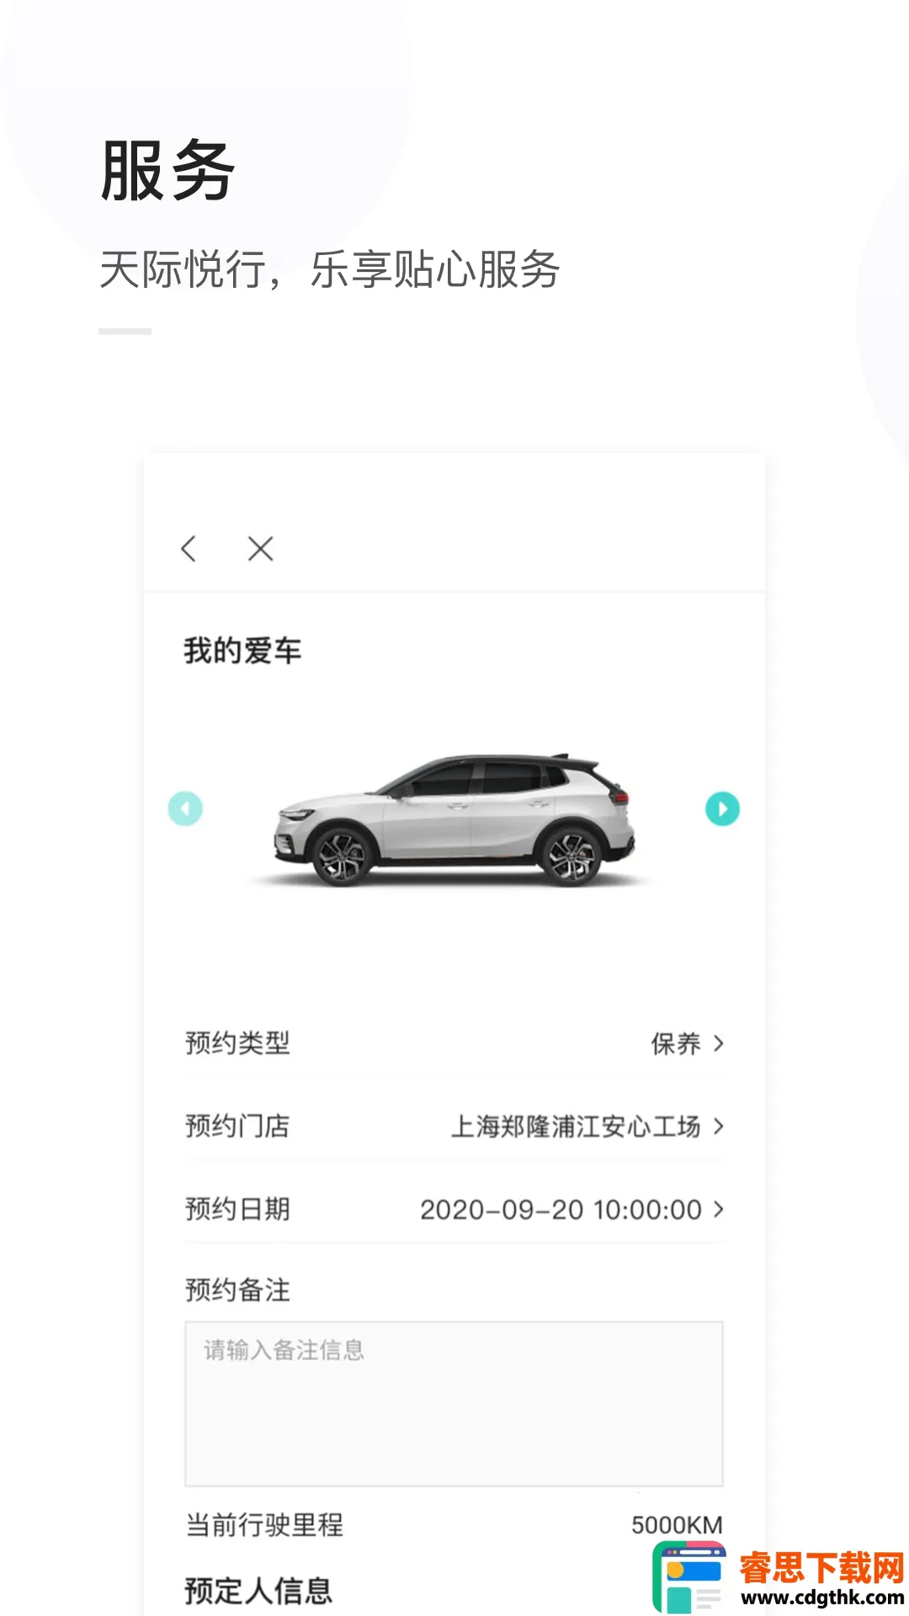Screen dimensions: 909x1616
Task: Tap the 我的爱车 section heading
Action: [x=242, y=651]
